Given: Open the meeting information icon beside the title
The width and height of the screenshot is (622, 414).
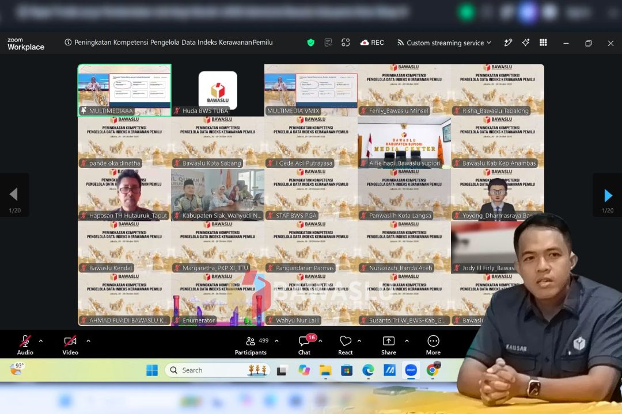Looking at the screenshot, I should coord(68,43).
